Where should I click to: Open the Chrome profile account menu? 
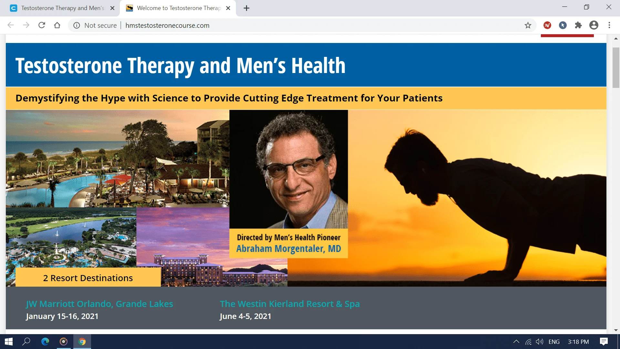tap(594, 25)
